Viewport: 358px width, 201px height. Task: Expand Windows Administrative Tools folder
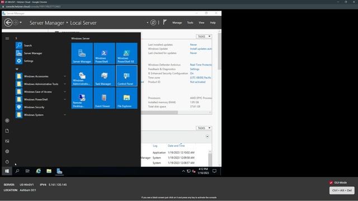[x=41, y=84]
